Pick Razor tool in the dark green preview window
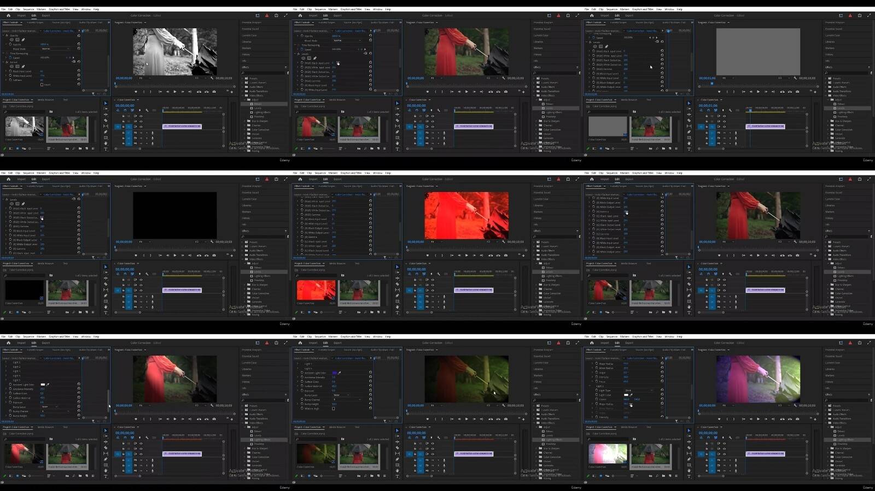This screenshot has width=875, height=491. tap(398, 448)
